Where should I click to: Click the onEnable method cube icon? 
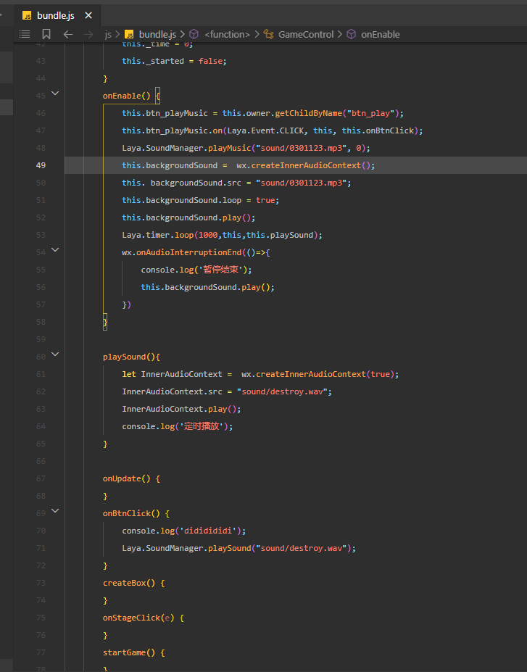(x=351, y=34)
